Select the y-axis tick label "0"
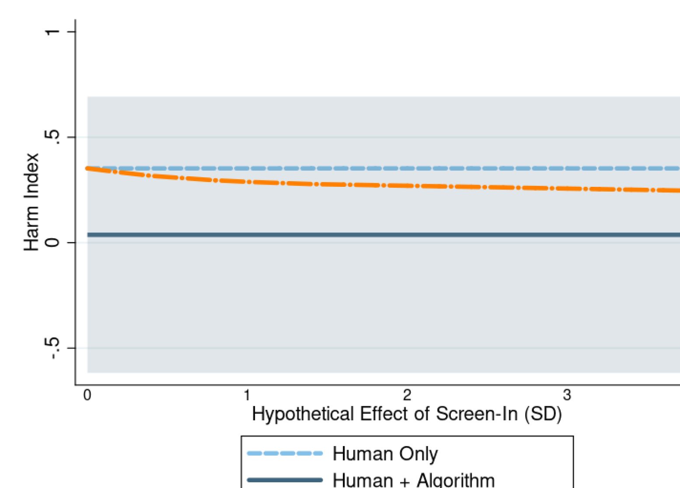680x488 pixels. tap(52, 242)
